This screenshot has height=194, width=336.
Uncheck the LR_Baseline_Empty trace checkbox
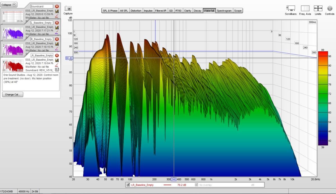pyautogui.click(x=128, y=185)
